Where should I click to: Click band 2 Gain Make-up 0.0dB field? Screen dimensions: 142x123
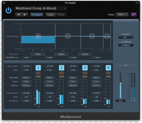[x=50, y=57]
